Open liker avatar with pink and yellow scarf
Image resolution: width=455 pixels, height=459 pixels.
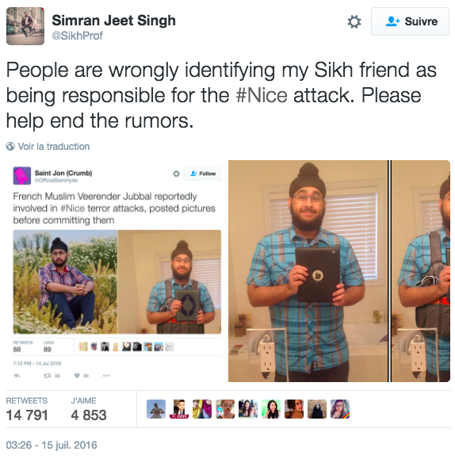coord(202,409)
